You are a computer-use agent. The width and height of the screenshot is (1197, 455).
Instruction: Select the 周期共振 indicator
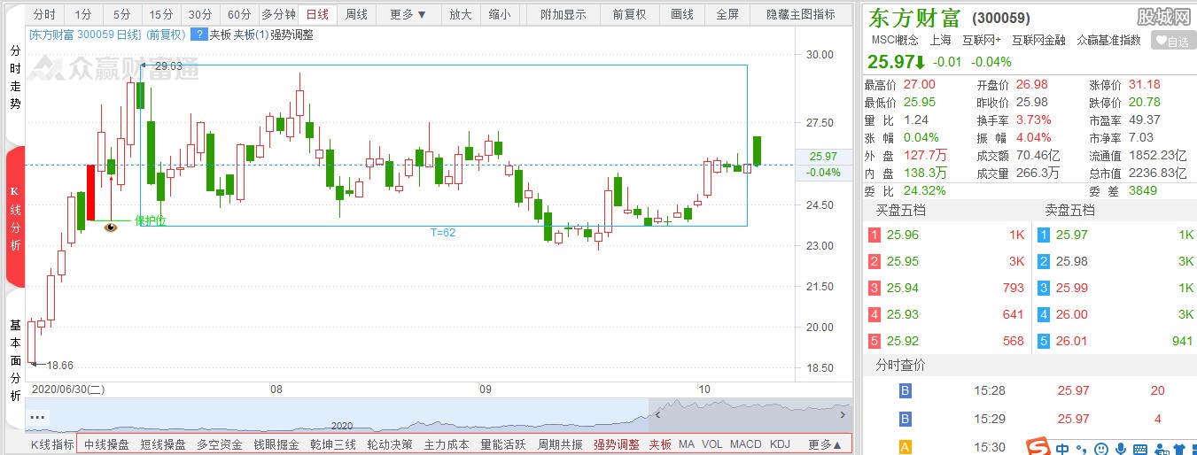(560, 444)
